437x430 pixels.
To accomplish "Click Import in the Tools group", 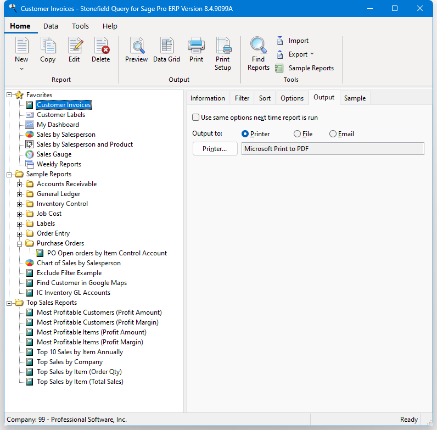I will (293, 41).
